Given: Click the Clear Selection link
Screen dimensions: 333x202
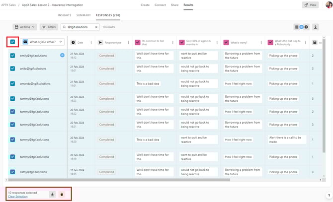Looking at the screenshot, I should coord(18,197).
